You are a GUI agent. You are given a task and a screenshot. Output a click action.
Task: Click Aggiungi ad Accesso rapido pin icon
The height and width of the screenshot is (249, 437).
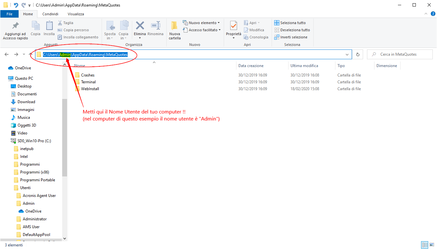(15, 25)
